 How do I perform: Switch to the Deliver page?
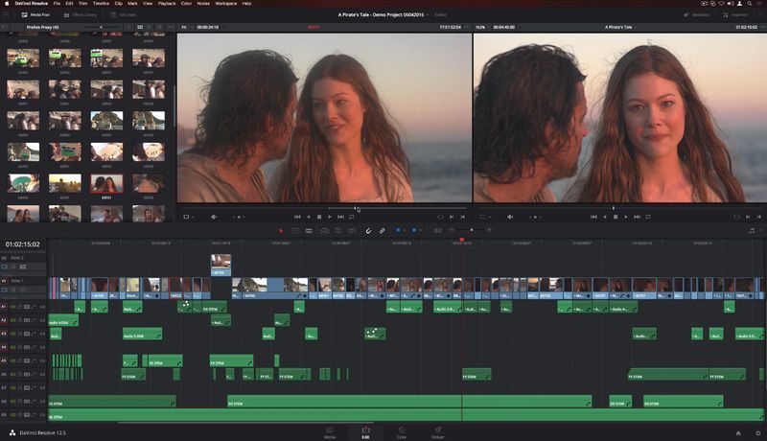[438, 432]
